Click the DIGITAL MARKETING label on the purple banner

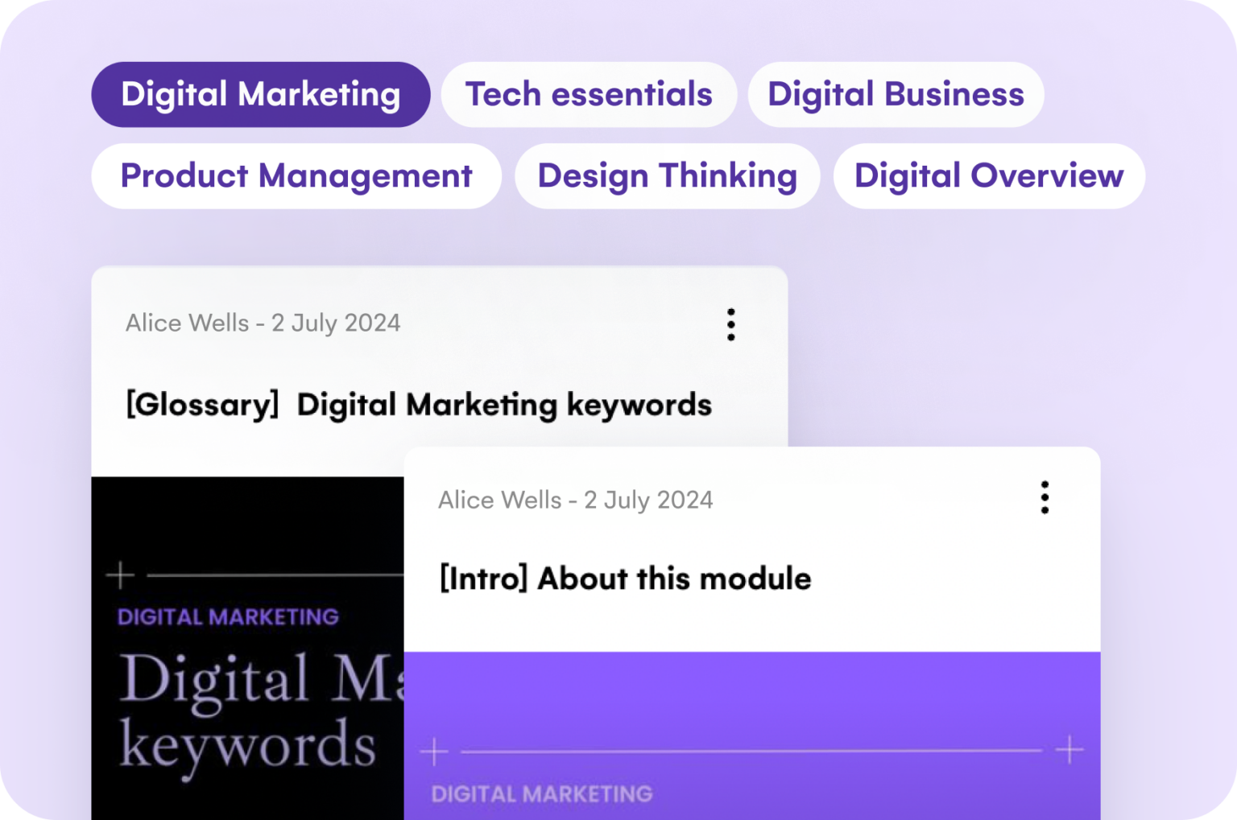pos(542,793)
